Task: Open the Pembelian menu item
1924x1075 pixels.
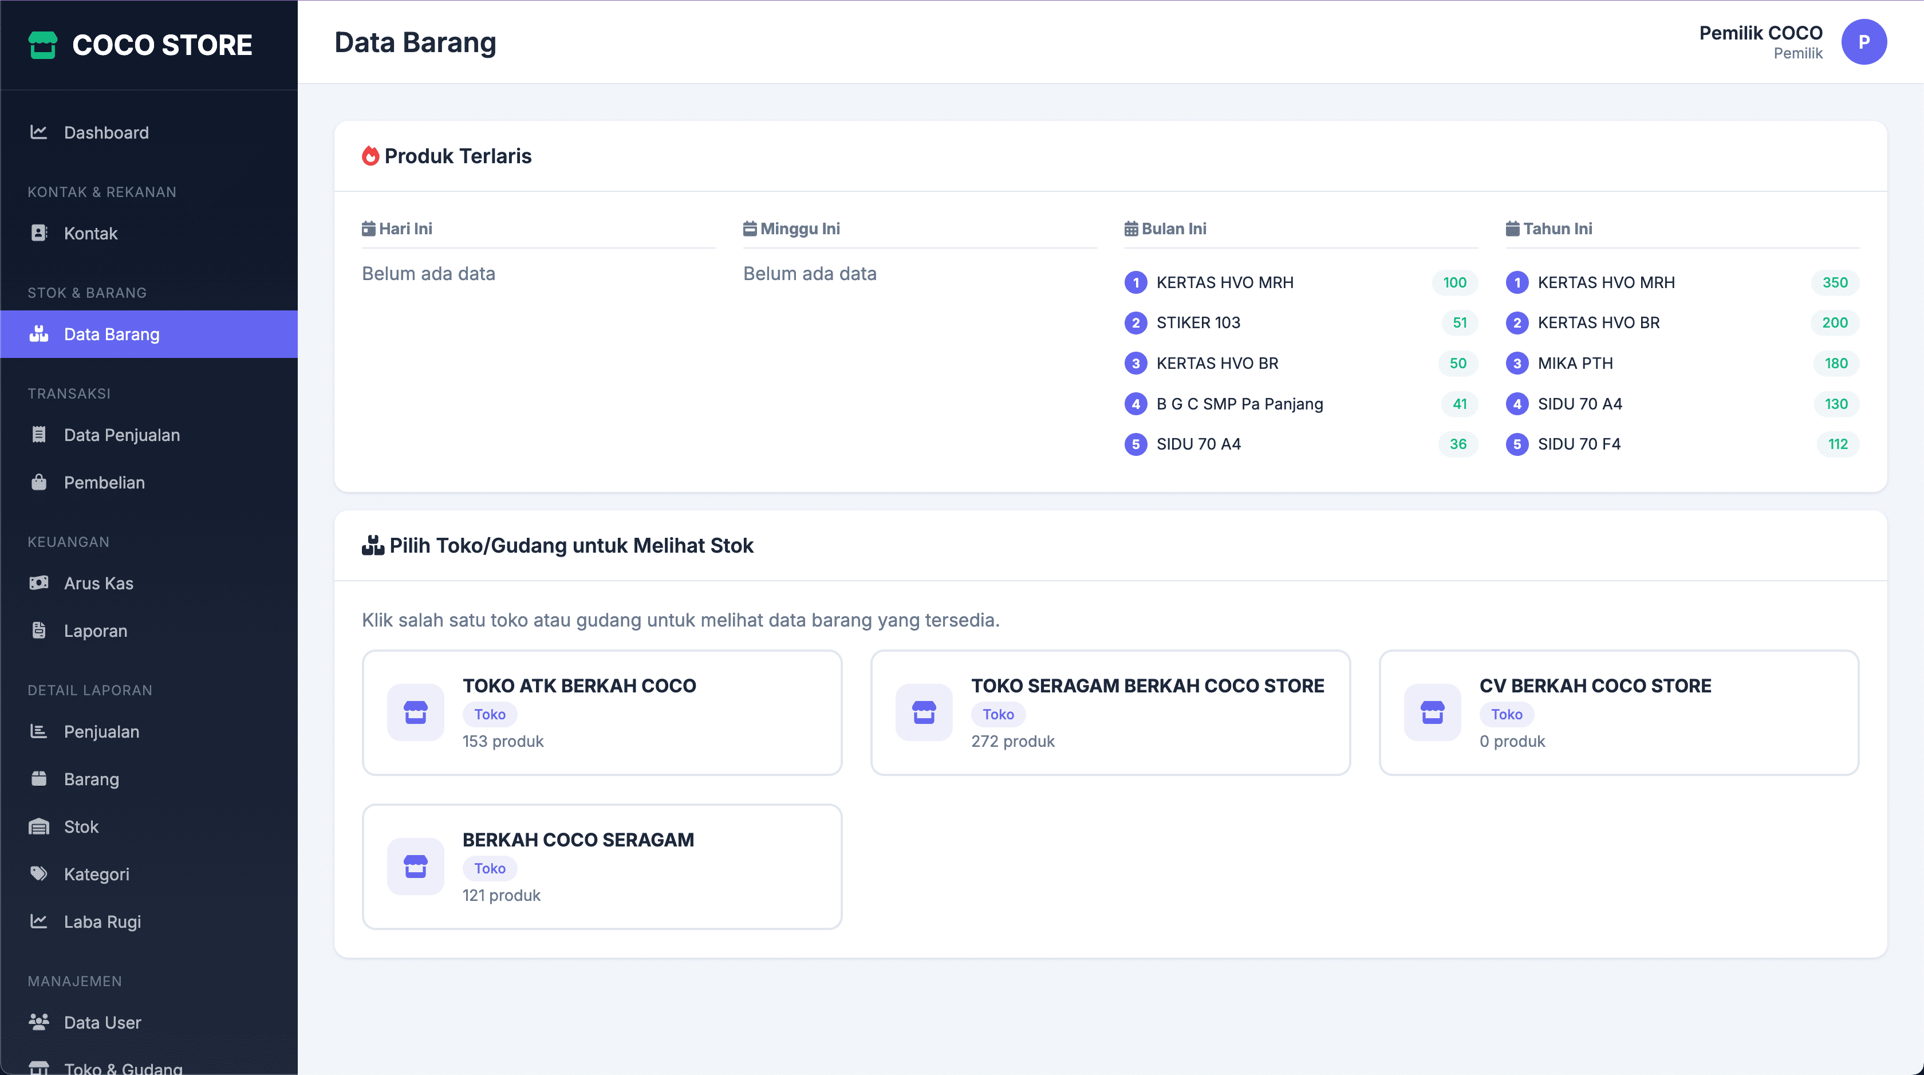Action: click(x=149, y=483)
